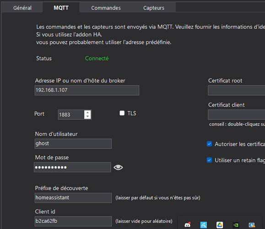Open Google Drive tray icon
This screenshot has height=229, width=265.
click(x=220, y=225)
